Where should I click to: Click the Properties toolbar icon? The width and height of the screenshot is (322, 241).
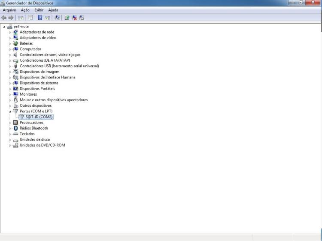tap(30, 18)
